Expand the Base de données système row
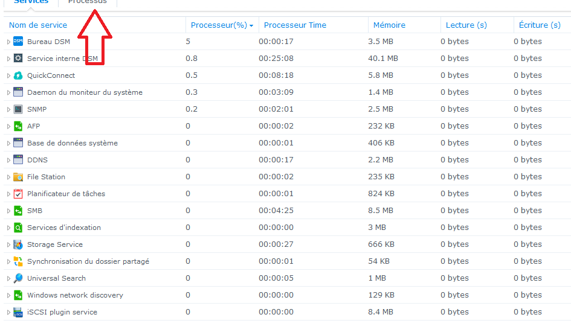The image size is (571, 335). [8, 143]
